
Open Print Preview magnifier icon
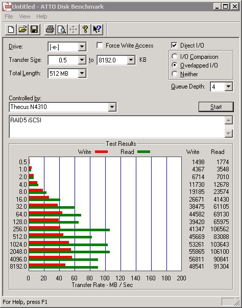click(x=62, y=30)
